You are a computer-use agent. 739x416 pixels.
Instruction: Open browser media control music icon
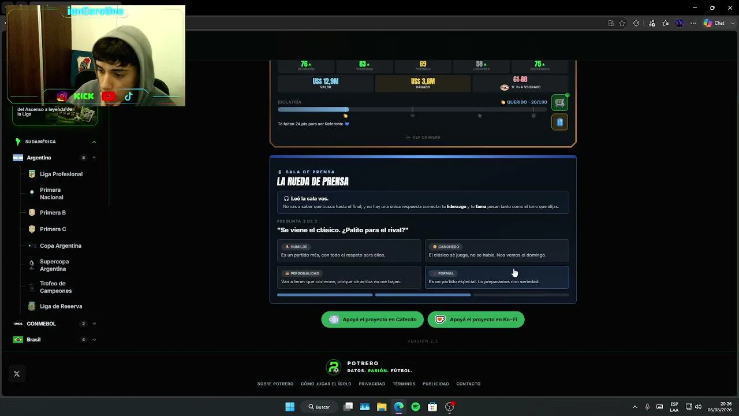pyautogui.click(x=652, y=23)
